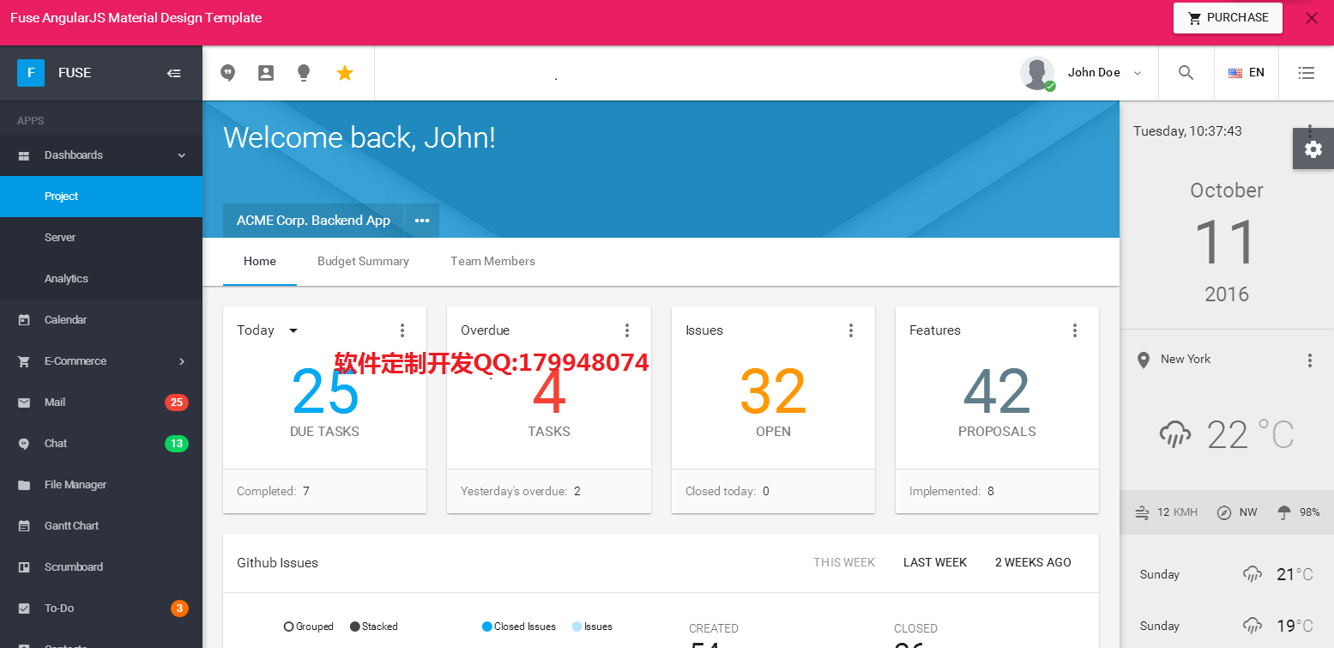The height and width of the screenshot is (648, 1334).
Task: Select the Stacked chart option
Action: click(x=373, y=627)
